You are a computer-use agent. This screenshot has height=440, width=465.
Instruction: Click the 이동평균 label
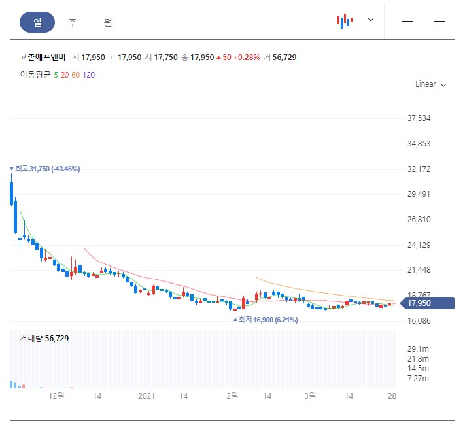35,75
